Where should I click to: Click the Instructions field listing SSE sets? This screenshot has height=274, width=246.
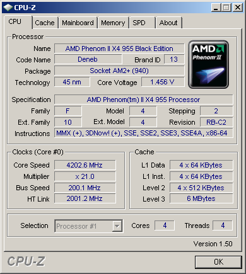[143, 133]
